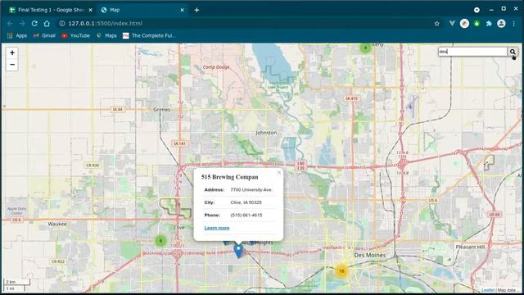Open the Chrome profile avatar
Screen dimensions: 524x295
(x=501, y=24)
